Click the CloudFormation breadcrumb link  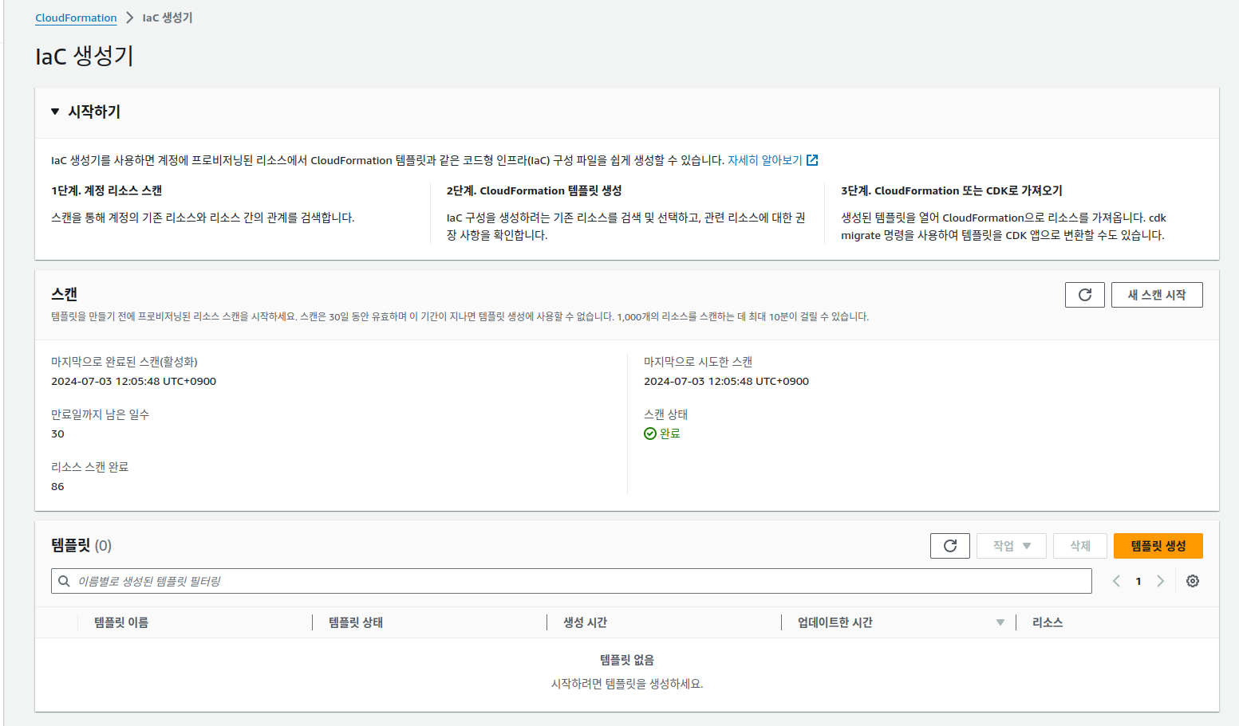tap(76, 18)
